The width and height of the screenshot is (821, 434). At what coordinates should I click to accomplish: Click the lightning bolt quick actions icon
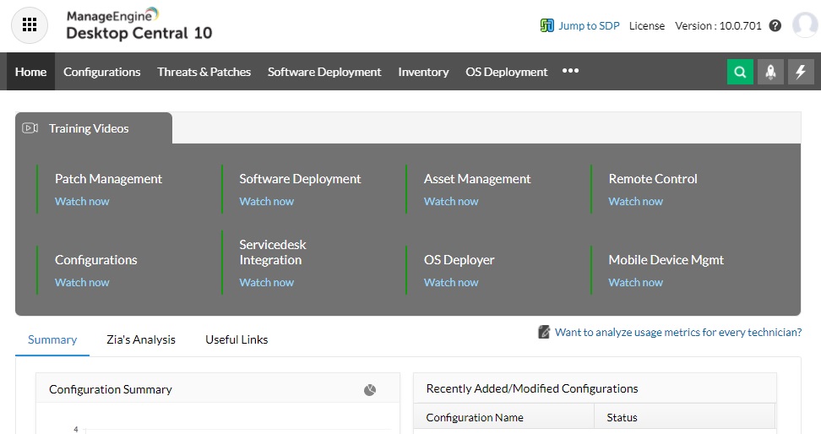pyautogui.click(x=801, y=72)
